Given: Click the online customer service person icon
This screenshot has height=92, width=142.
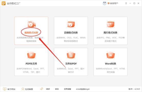Looking at the screenshot, I should coord(23,89).
